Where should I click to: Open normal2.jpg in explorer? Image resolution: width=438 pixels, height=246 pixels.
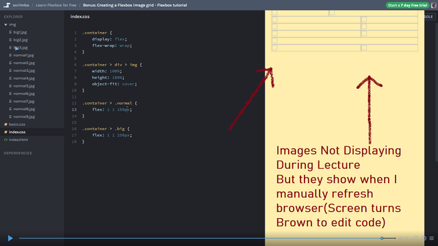pos(24,63)
